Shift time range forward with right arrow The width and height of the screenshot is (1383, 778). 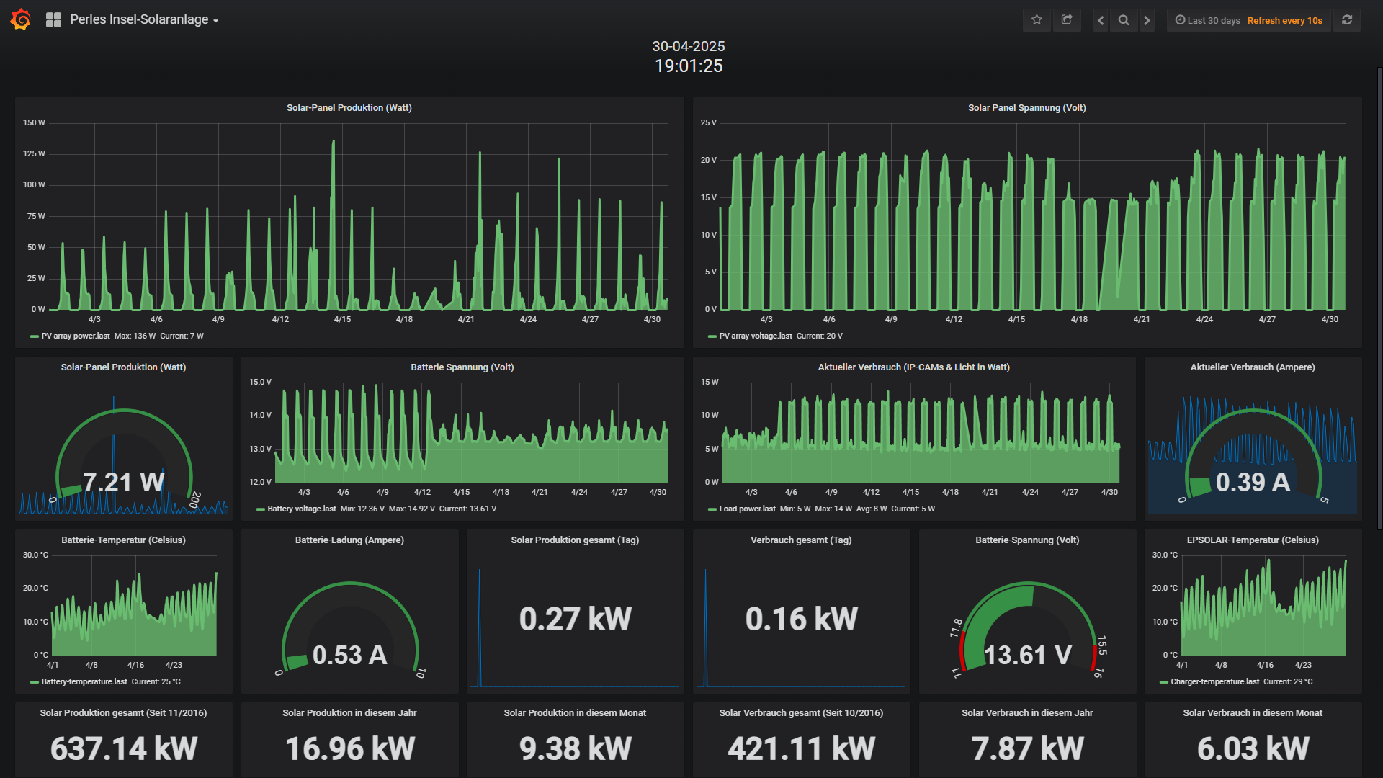pyautogui.click(x=1147, y=20)
